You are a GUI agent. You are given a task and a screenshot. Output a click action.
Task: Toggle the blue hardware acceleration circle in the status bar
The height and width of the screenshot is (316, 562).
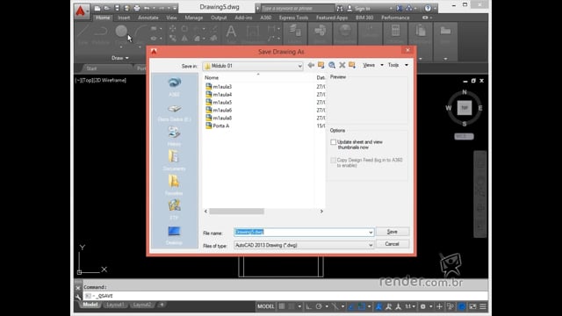click(x=462, y=306)
